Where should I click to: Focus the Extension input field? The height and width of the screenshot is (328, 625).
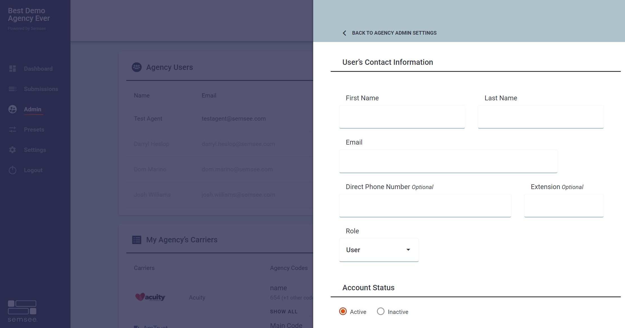tap(564, 205)
